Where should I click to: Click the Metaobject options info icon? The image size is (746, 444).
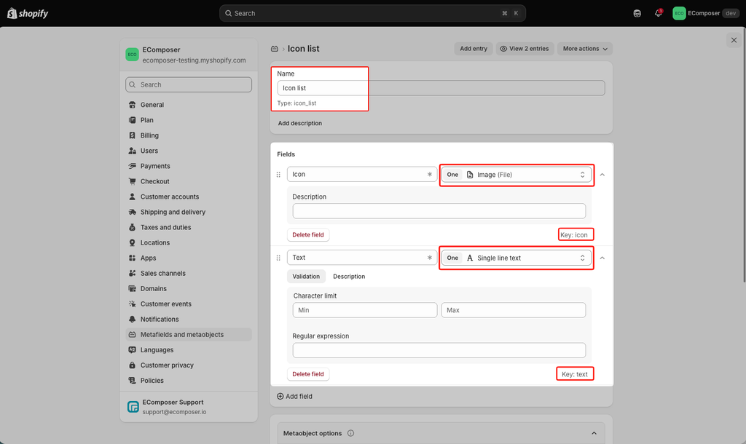pyautogui.click(x=350, y=433)
